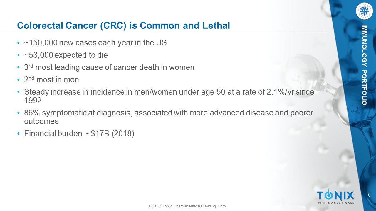Click the word 'outcomes' in the symptomatic bullet
This screenshot has height=211, width=376.
pos(41,121)
